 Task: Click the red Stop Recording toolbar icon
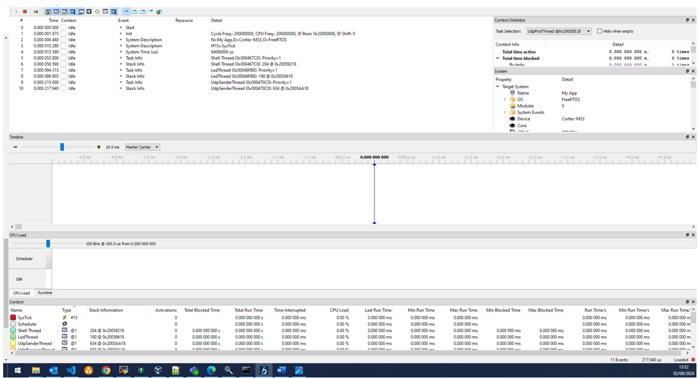24,11
